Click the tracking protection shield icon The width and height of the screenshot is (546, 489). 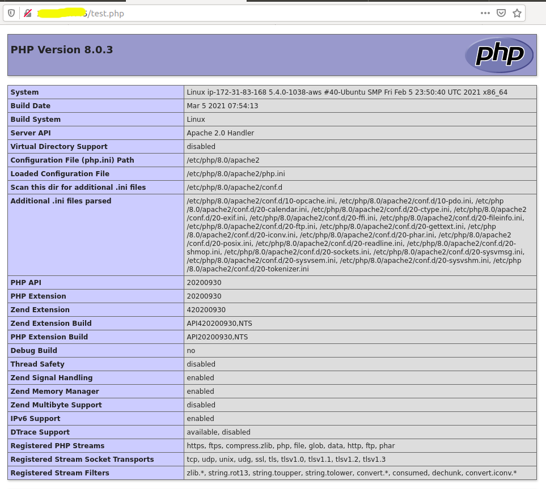coord(11,13)
